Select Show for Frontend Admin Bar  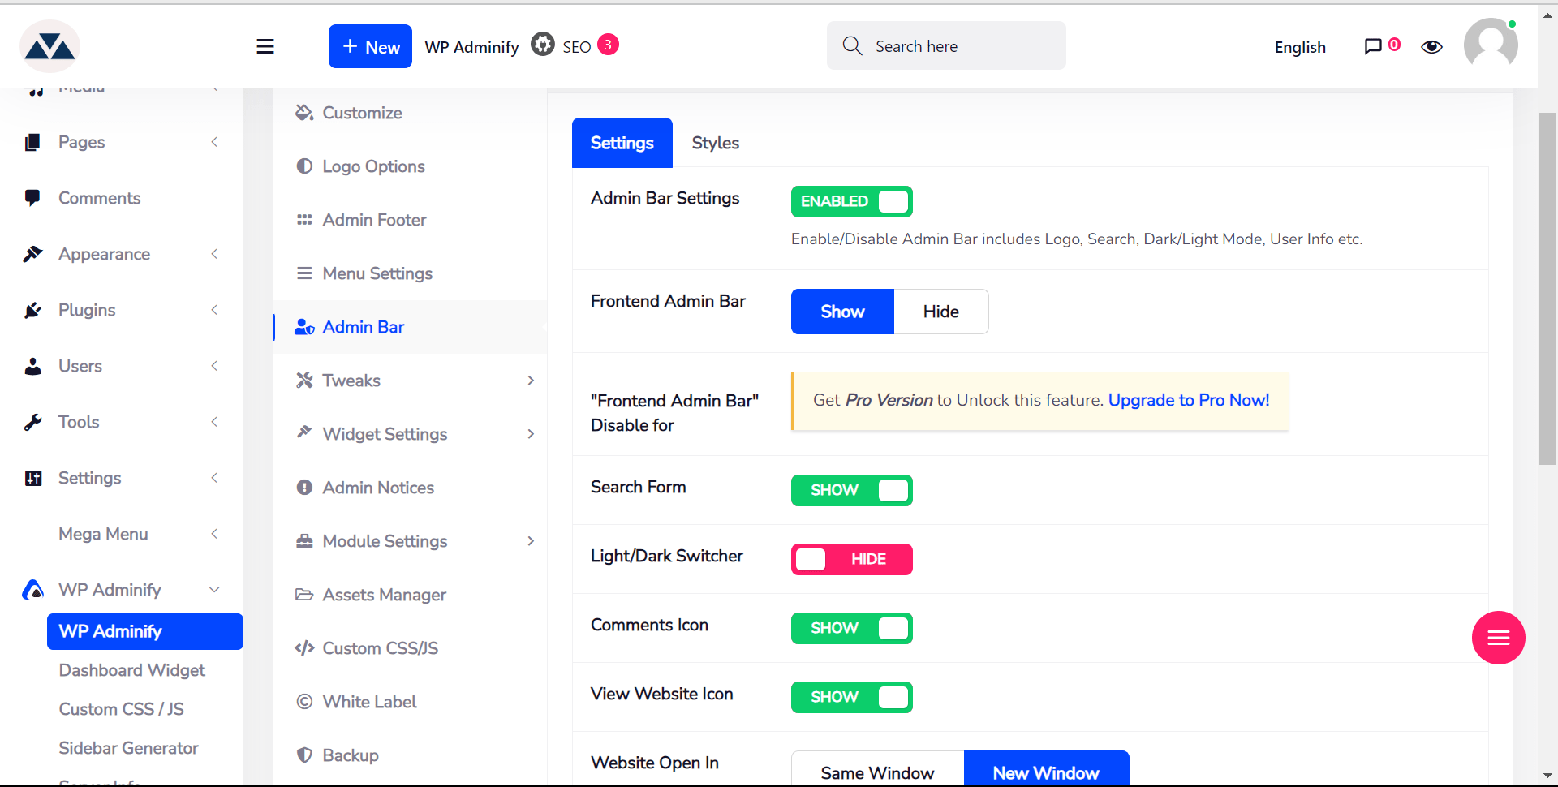842,312
